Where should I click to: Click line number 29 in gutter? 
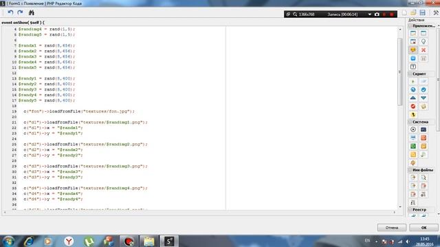point(14,166)
